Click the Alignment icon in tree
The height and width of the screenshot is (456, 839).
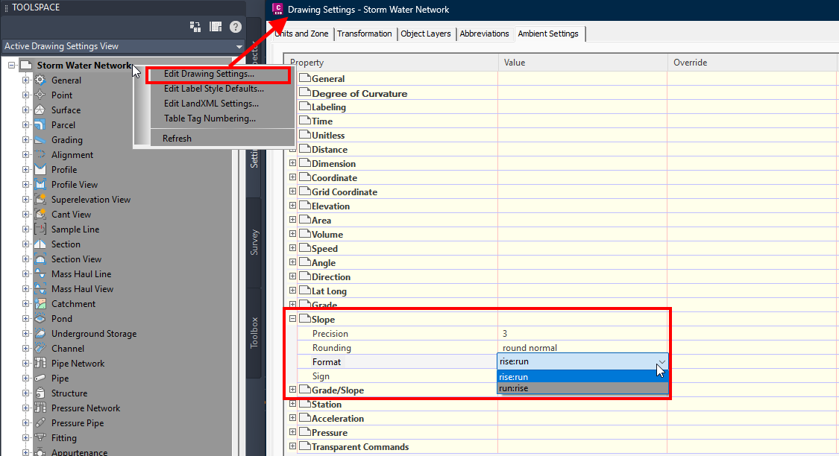tap(40, 154)
